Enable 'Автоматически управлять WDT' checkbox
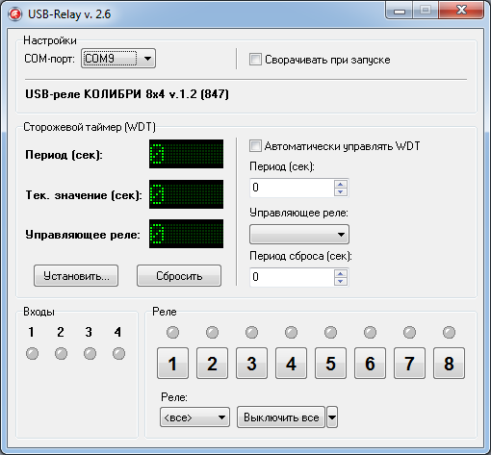 [255, 146]
